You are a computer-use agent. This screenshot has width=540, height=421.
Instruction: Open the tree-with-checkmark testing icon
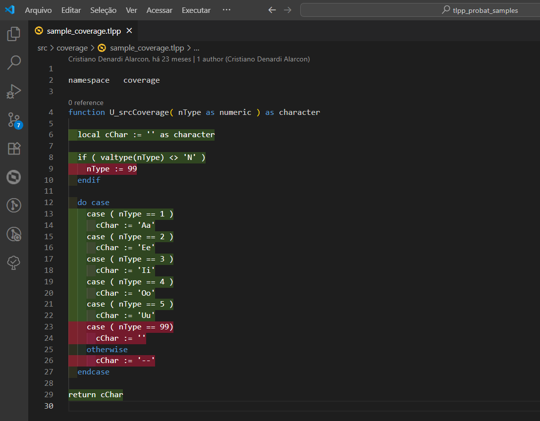click(x=14, y=263)
